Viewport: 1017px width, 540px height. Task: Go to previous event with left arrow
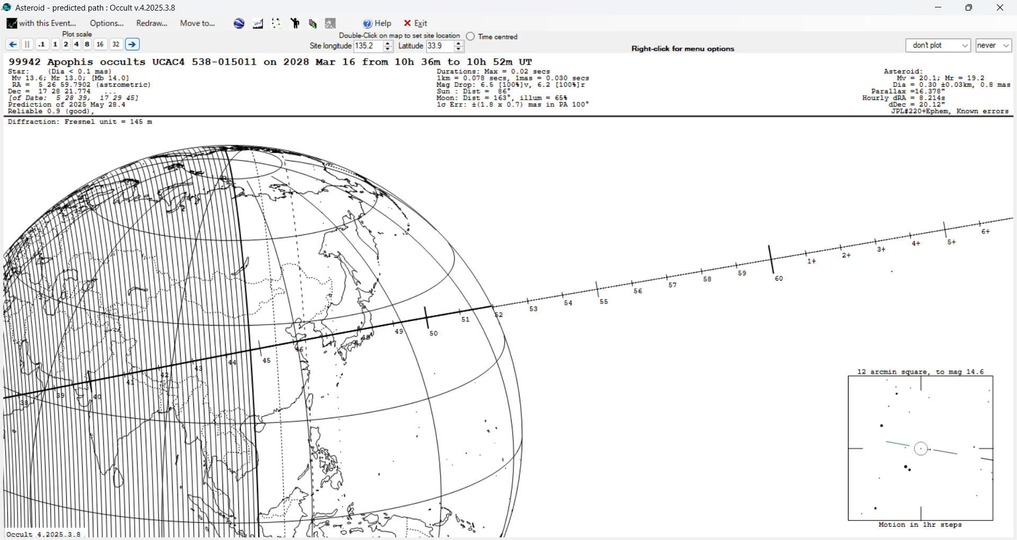(x=13, y=44)
